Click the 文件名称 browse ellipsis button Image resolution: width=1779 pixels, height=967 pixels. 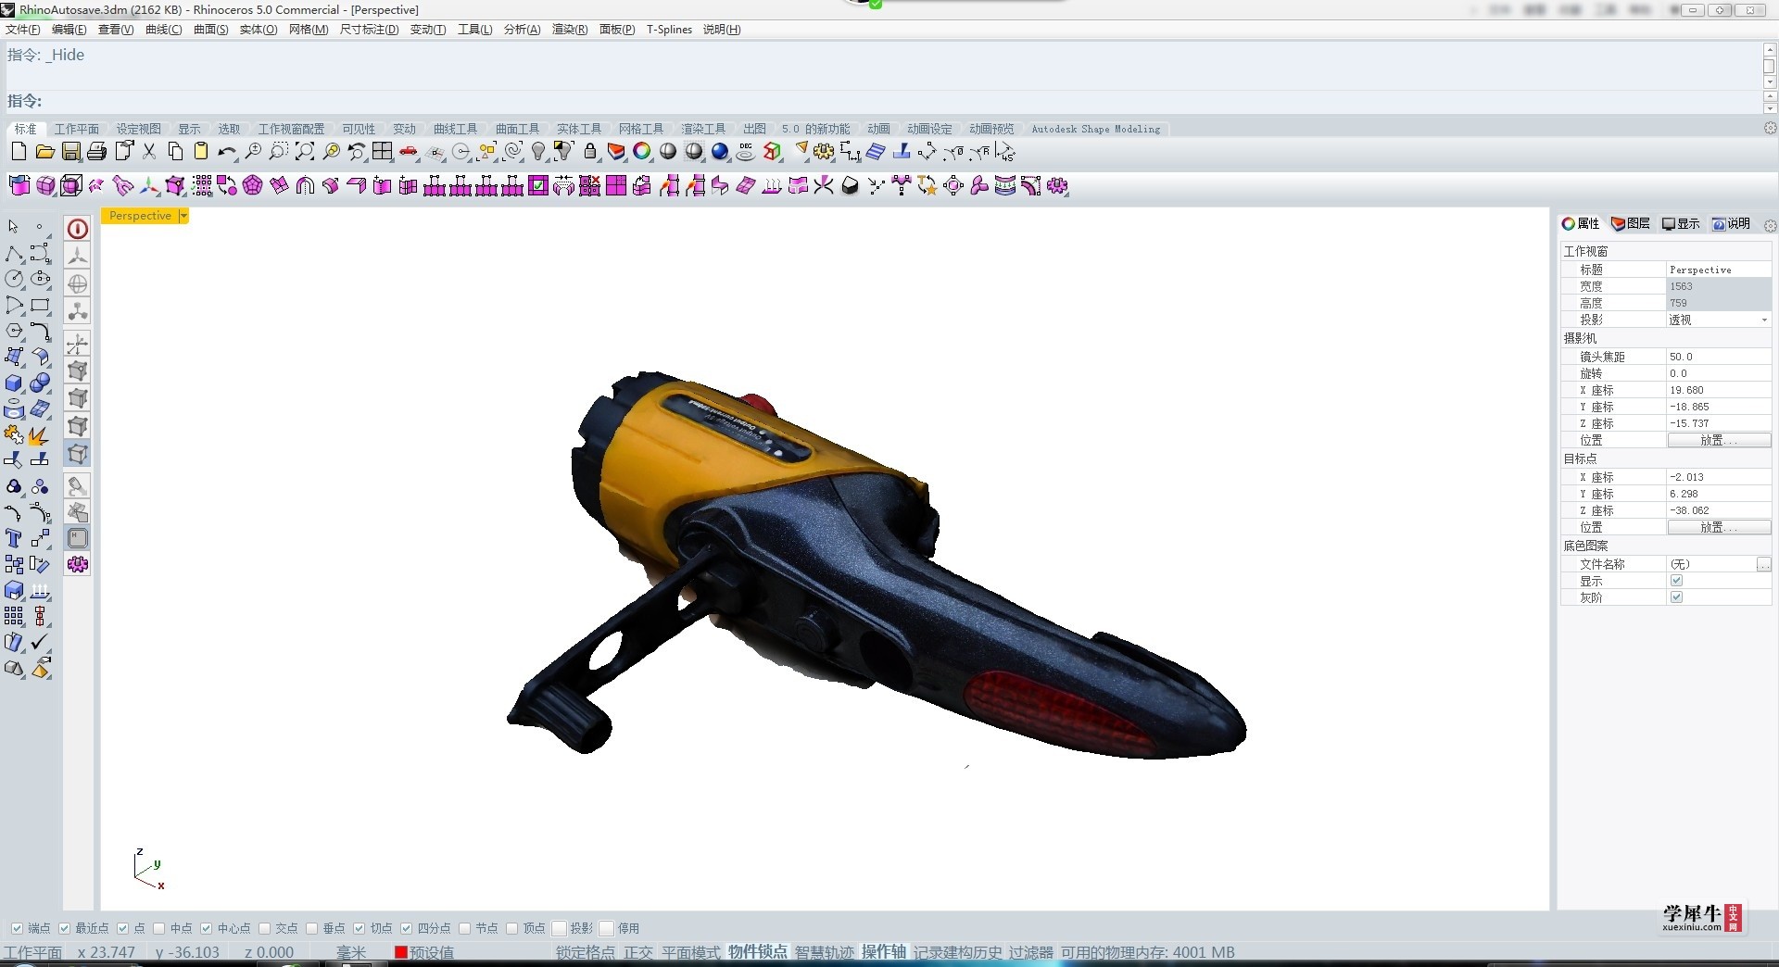pyautogui.click(x=1763, y=564)
